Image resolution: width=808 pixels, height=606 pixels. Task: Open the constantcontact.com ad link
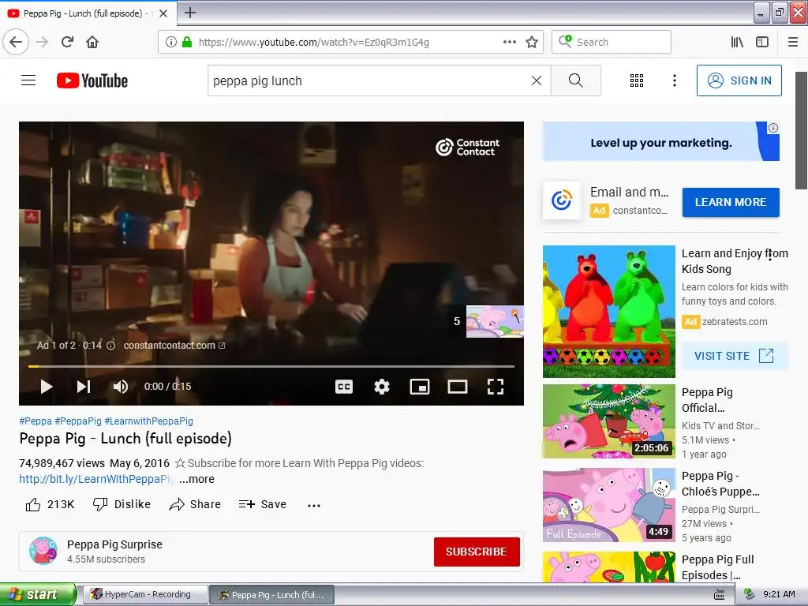(x=174, y=346)
